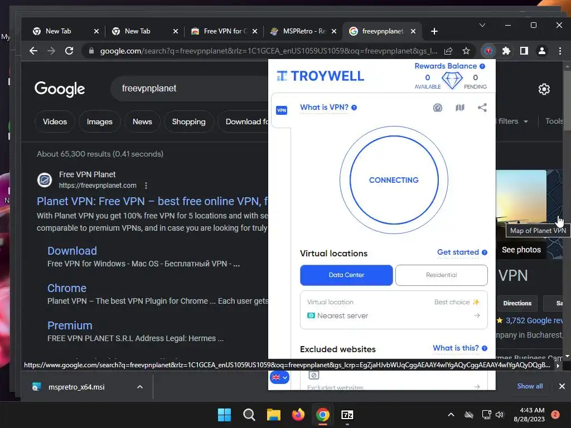
Task: Click the forward navigation arrow
Action: [x=51, y=51]
